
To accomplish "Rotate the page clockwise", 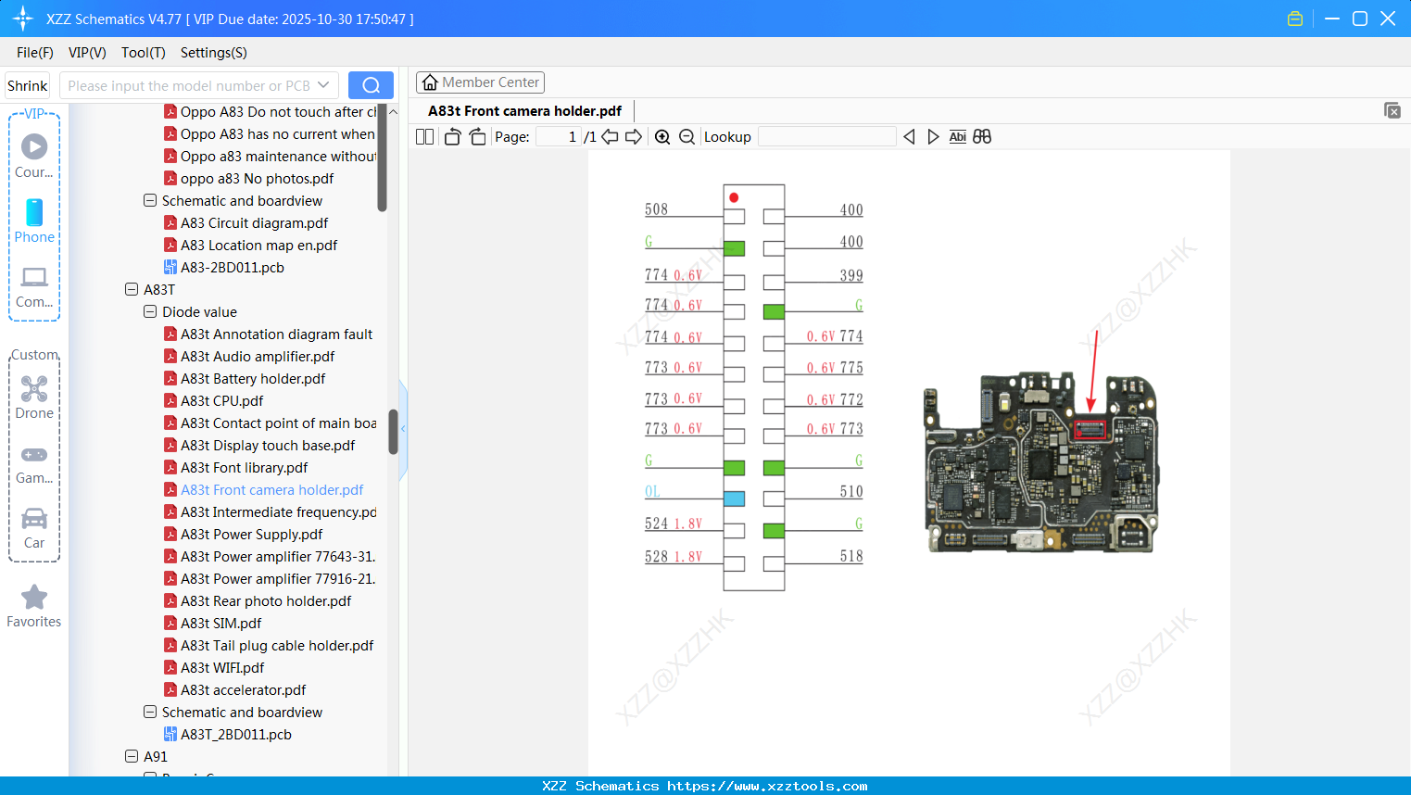I will coord(477,137).
